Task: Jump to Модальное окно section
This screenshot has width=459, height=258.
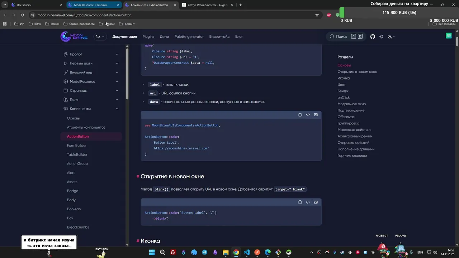Action: pos(352,104)
